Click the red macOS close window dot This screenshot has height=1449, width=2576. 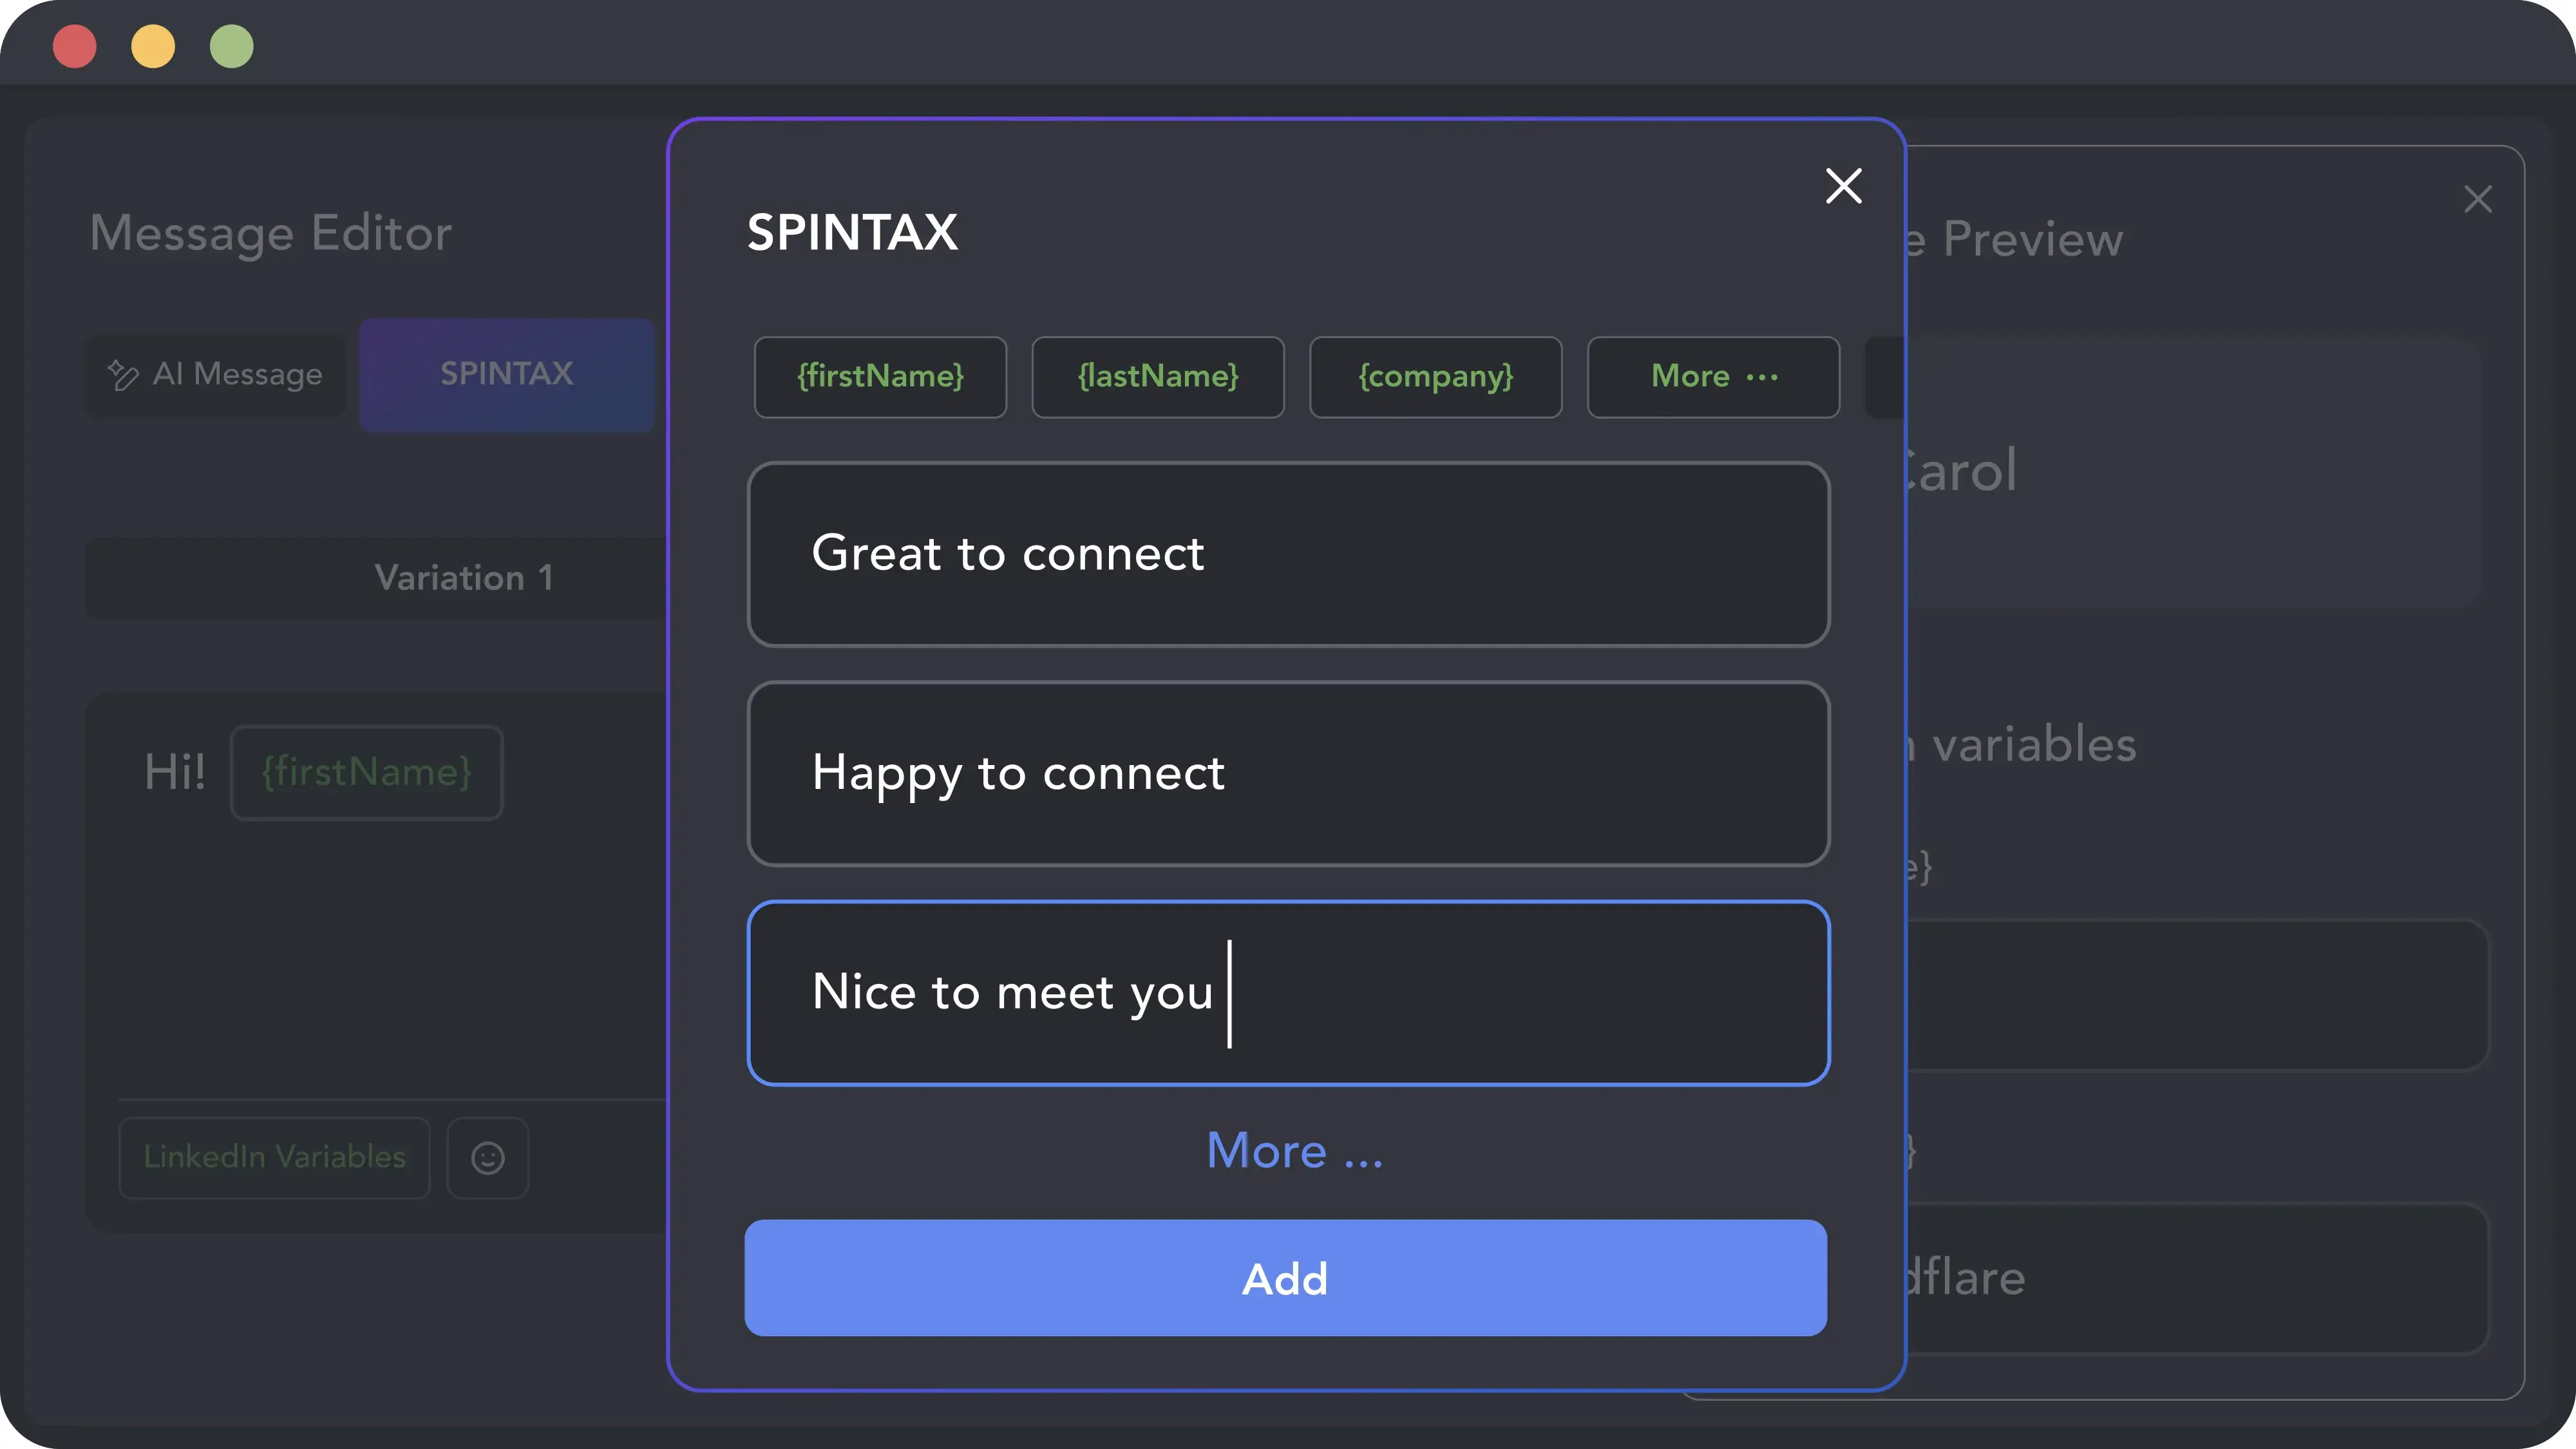75,46
